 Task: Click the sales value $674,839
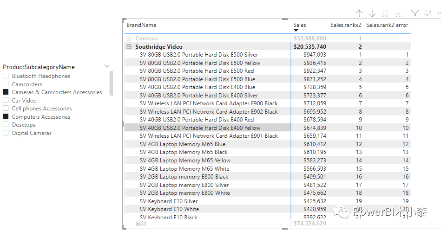coord(315,128)
